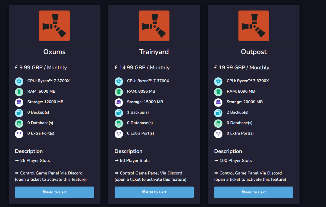Add the Trainyard plan to cart
Screen dimensions: 326x207
[154, 192]
